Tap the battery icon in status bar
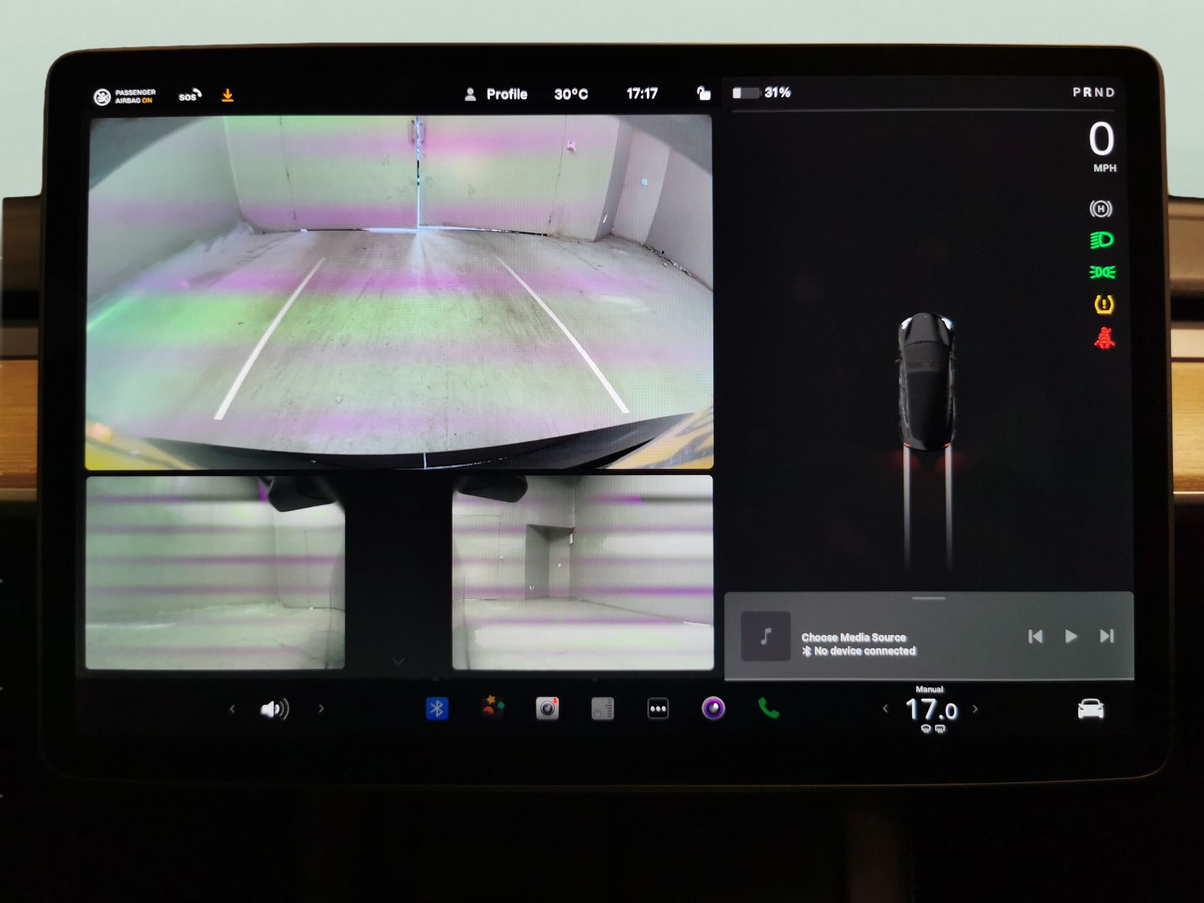 click(745, 93)
